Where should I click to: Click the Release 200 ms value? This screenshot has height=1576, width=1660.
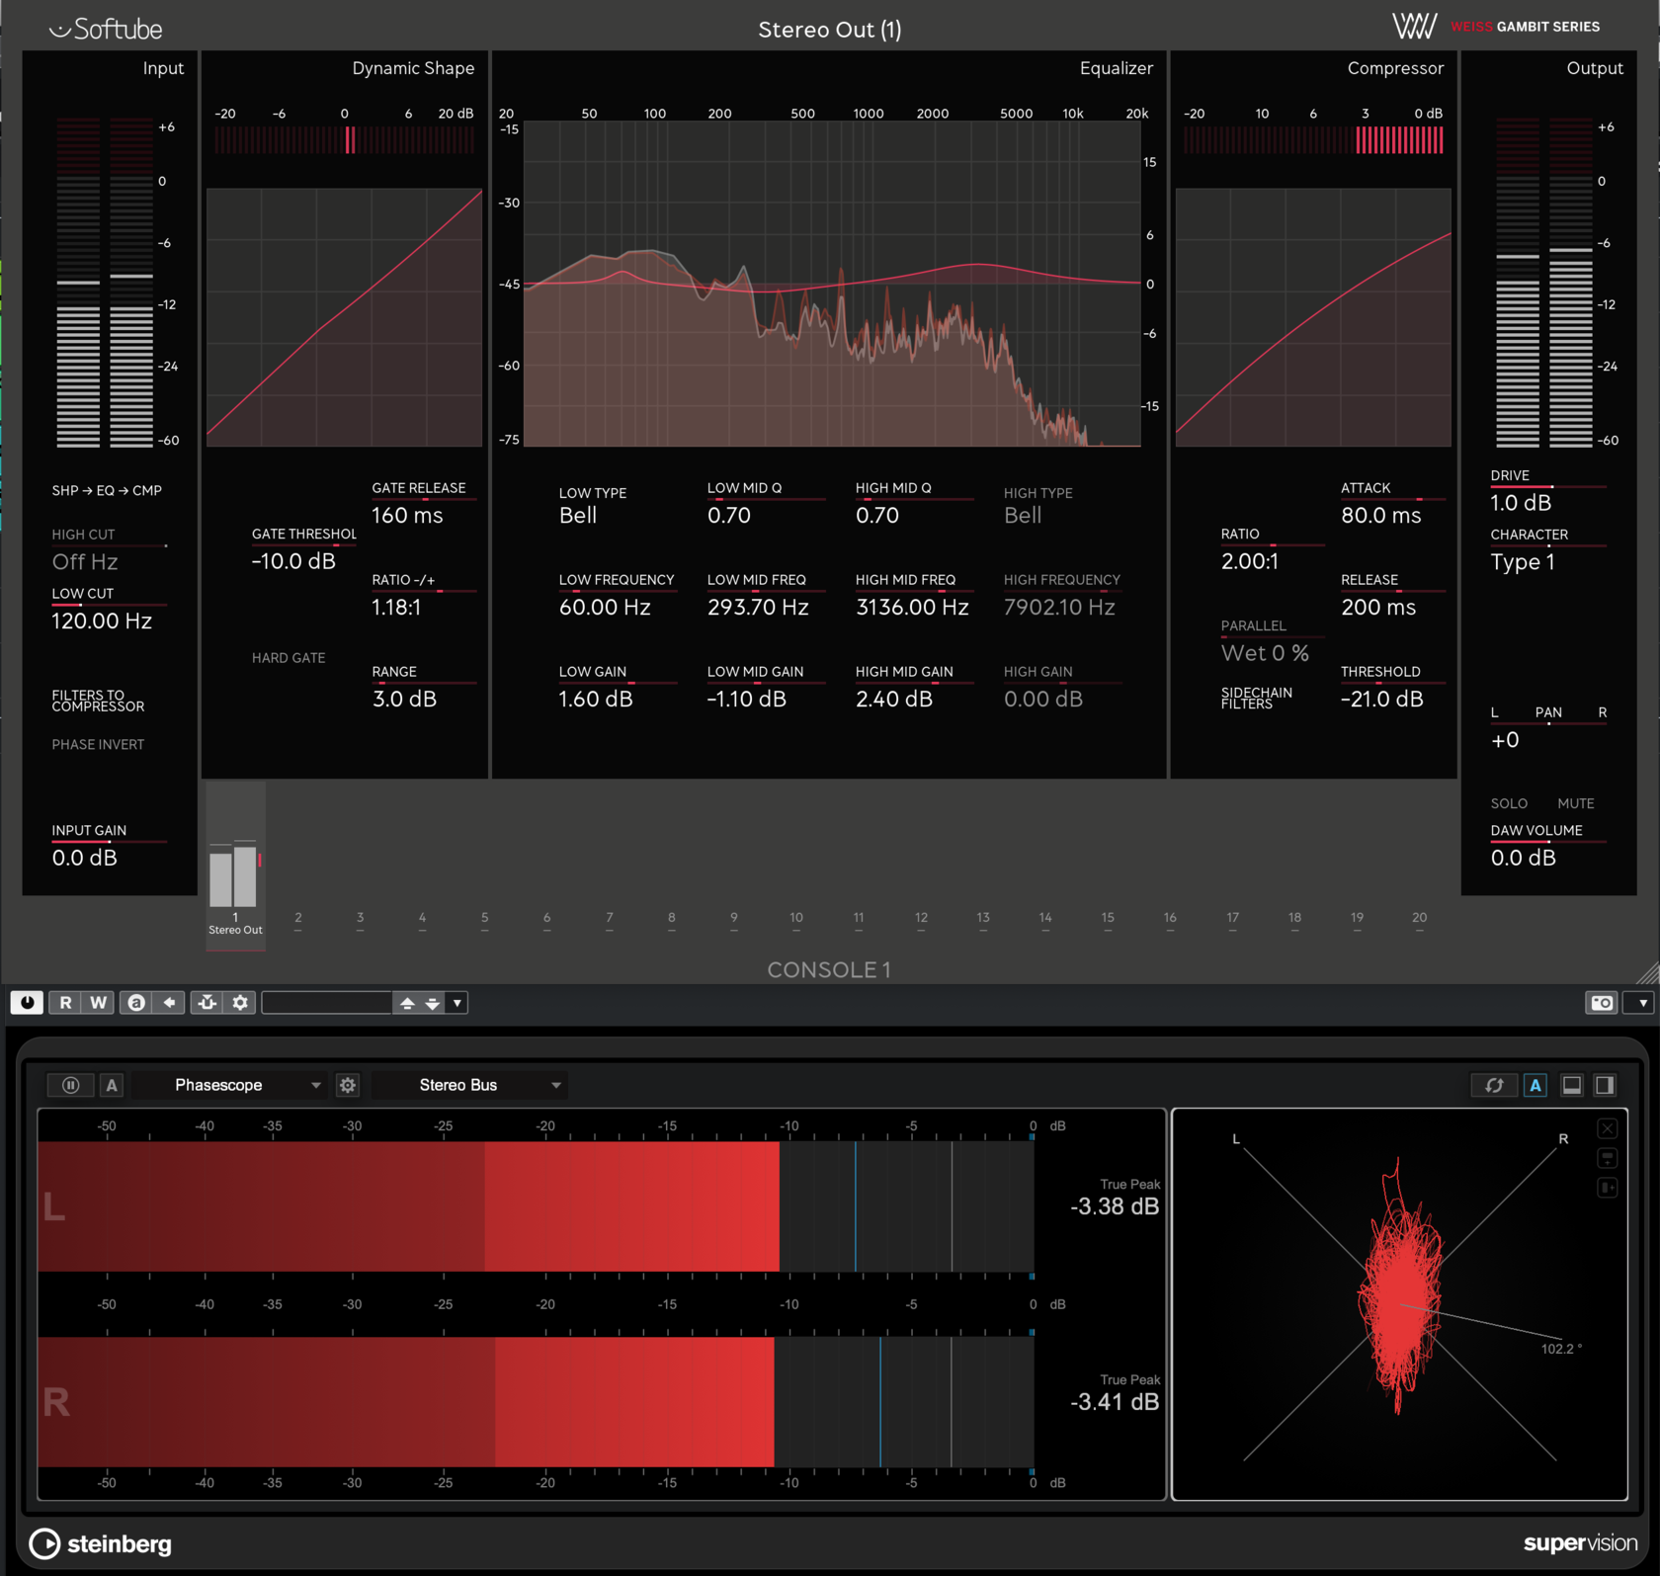pyautogui.click(x=1378, y=608)
